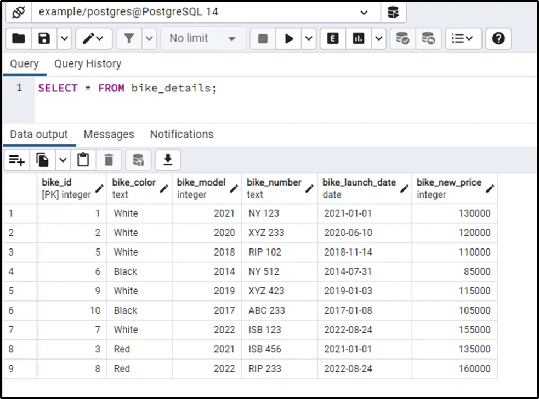Switch to the Query History tab
This screenshot has width=539, height=399.
coord(88,64)
